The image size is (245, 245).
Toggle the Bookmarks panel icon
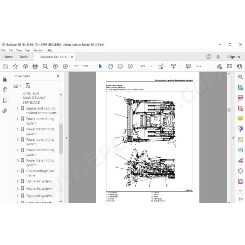pos(5,100)
